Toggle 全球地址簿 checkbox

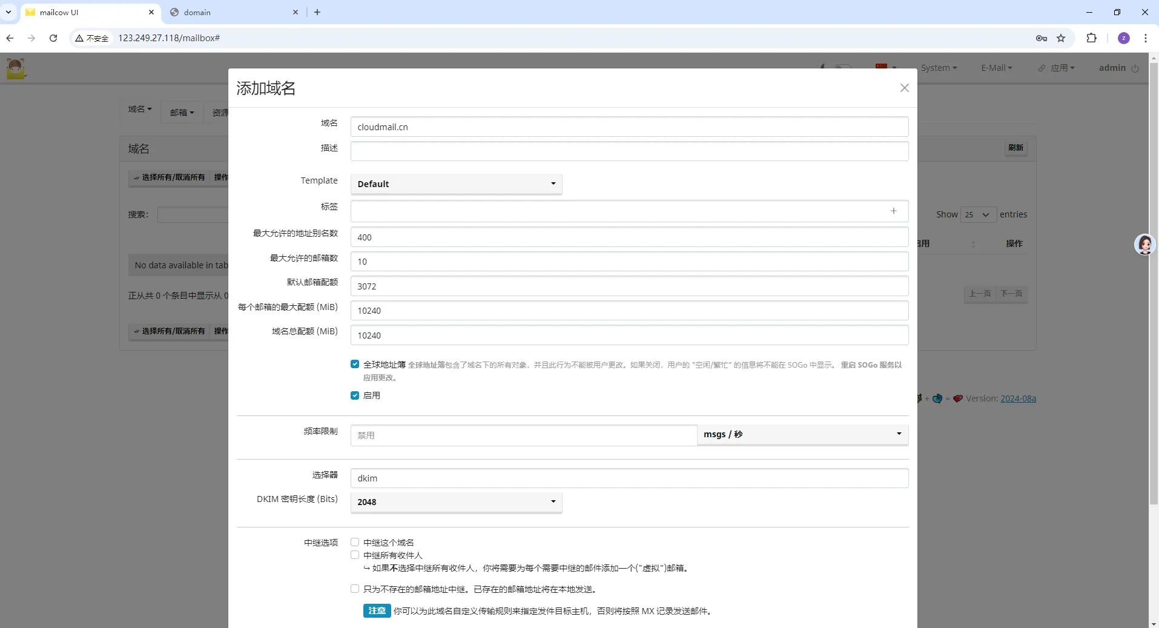pos(355,364)
